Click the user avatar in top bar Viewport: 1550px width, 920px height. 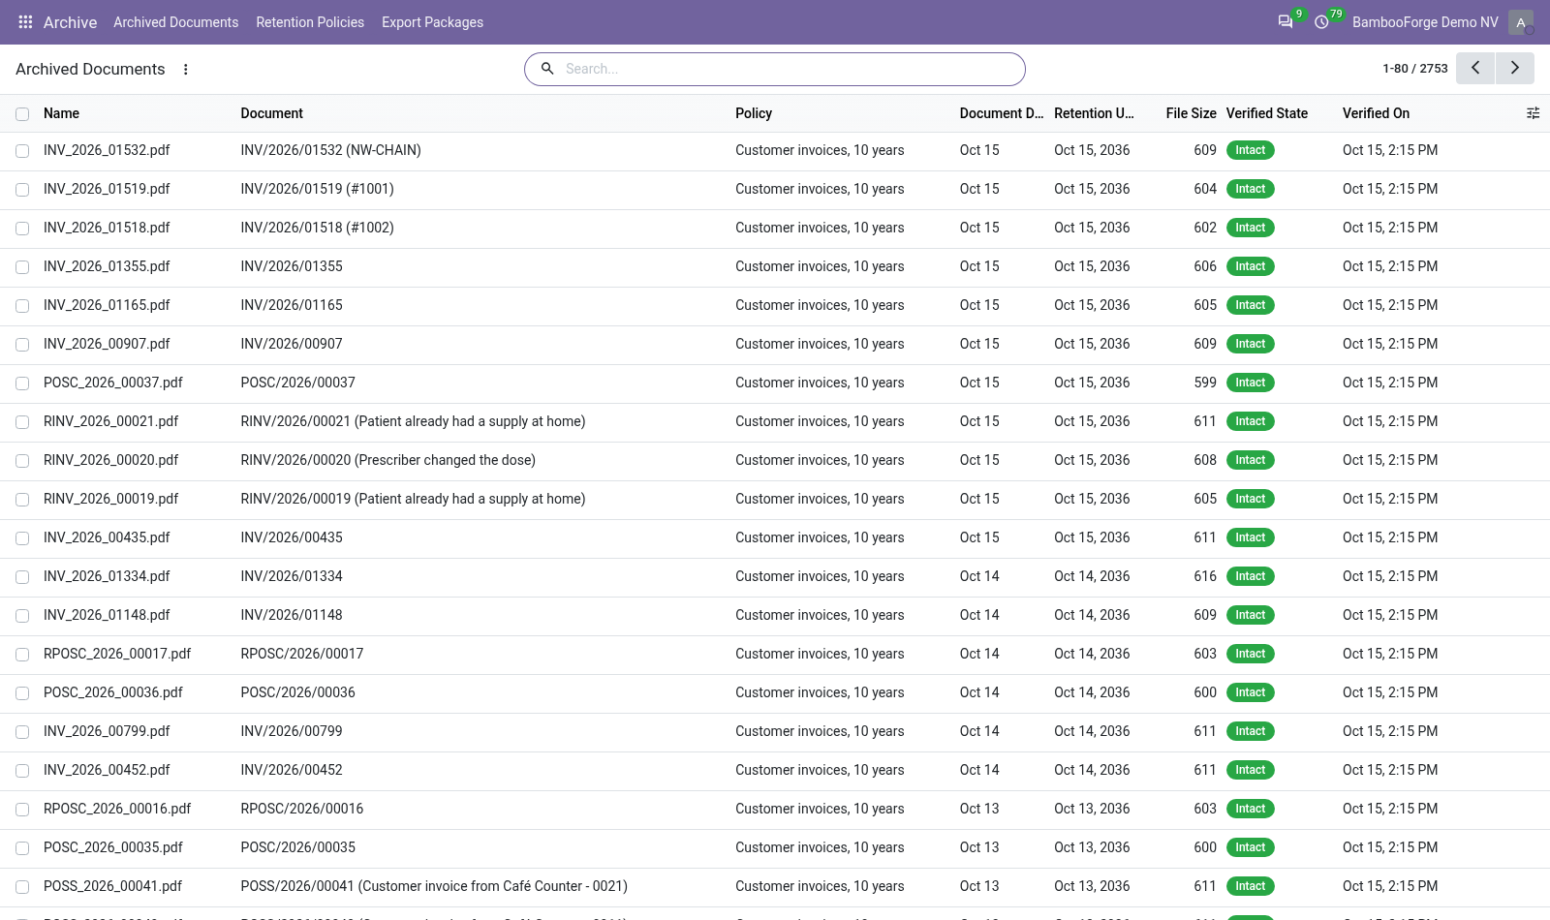[1521, 22]
